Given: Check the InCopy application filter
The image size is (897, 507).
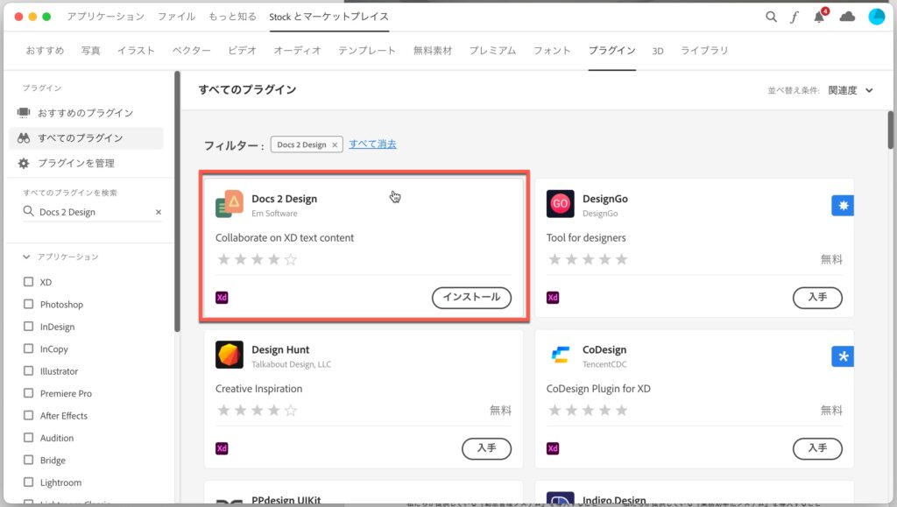Looking at the screenshot, I should (29, 349).
